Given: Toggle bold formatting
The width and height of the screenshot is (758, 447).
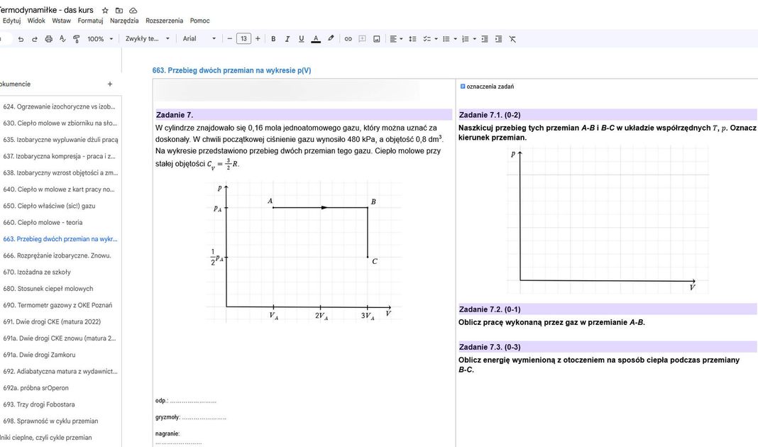Looking at the screenshot, I should click(x=273, y=39).
